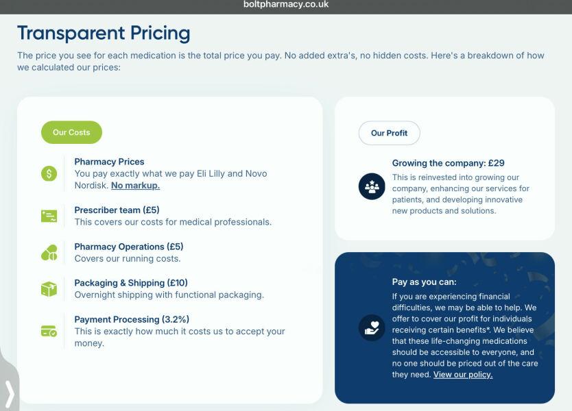Click the Packaging & Shipping box icon
Screen dimensions: 572x411
pos(48,288)
